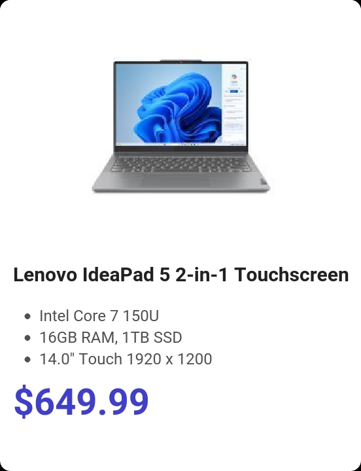Click the bullet dot beside 16GB RAM
Image resolution: width=361 pixels, height=471 pixels.
27,338
